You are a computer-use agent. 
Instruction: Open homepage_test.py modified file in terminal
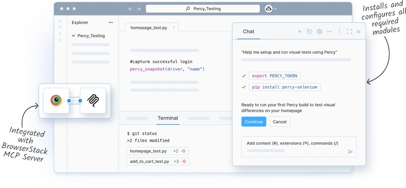point(158,151)
